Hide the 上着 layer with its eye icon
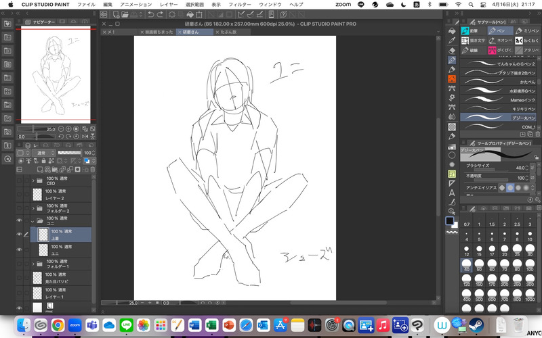The height and width of the screenshot is (338, 542). (19, 234)
